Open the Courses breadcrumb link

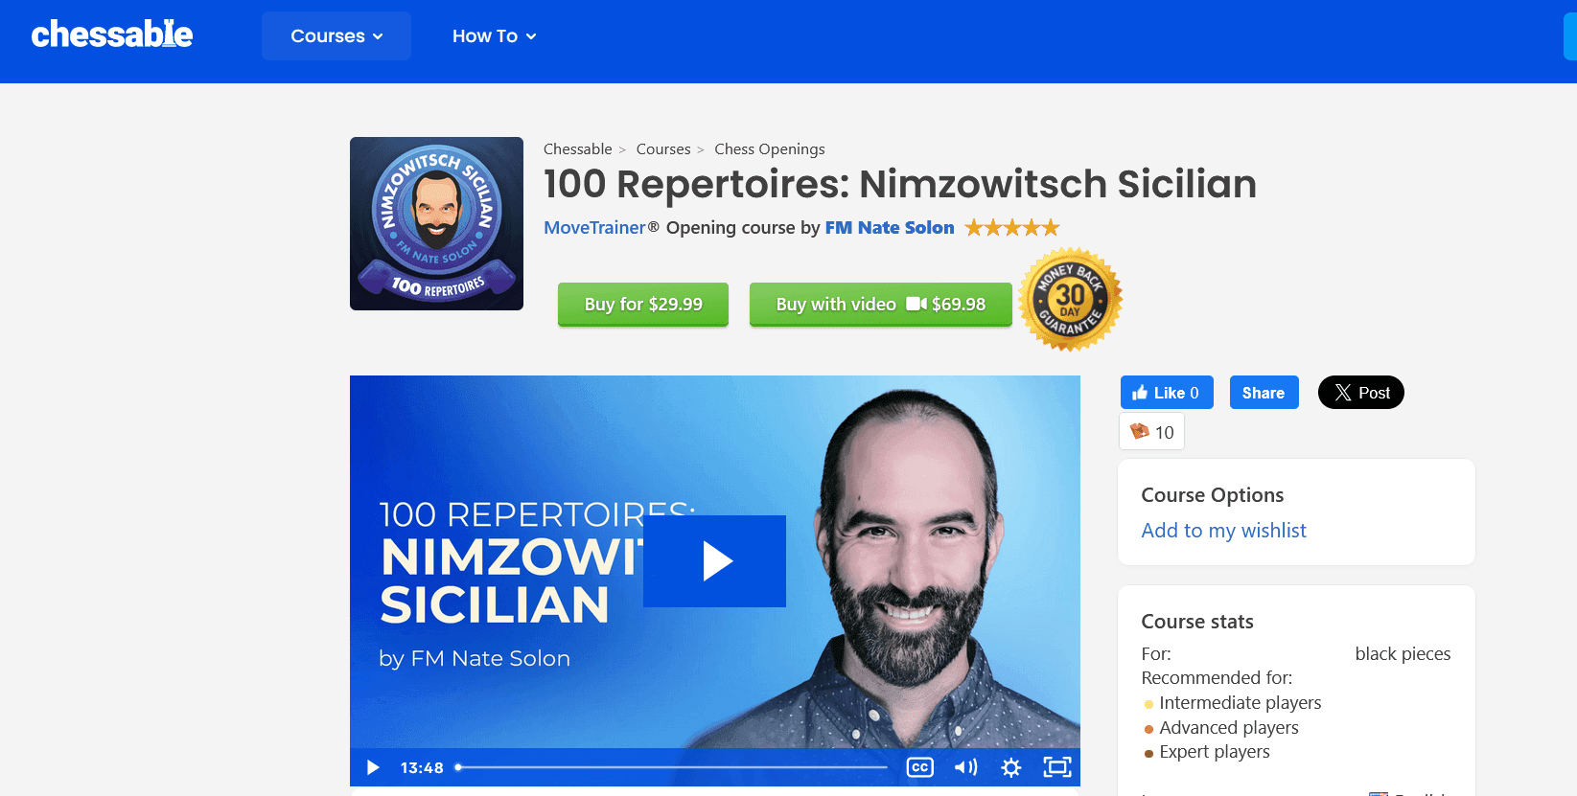[662, 149]
